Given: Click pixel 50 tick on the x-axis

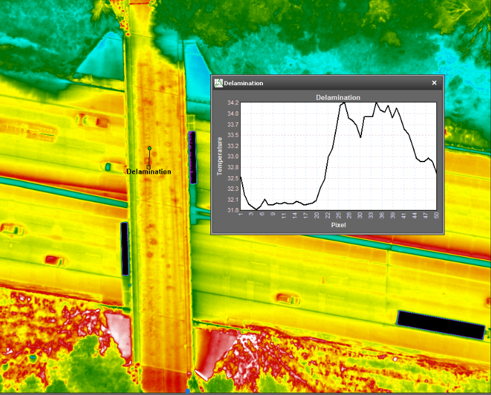Looking at the screenshot, I should click(436, 216).
